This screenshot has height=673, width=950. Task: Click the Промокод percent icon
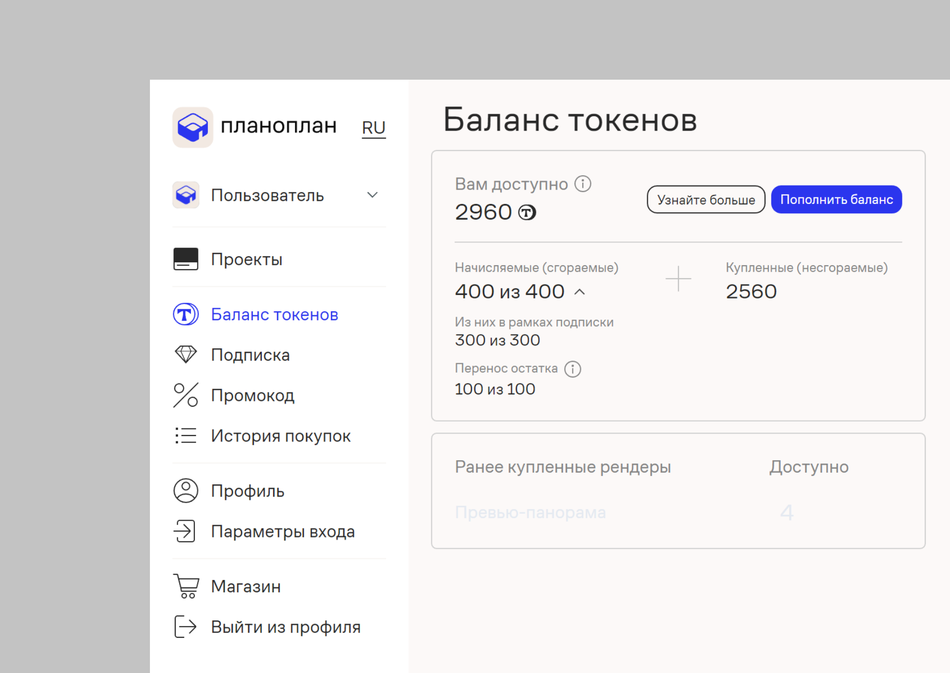(x=186, y=395)
